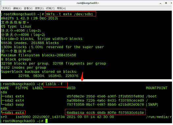This screenshot has width=173, height=125.
Task: Open the 搜索(S) menu
Action: tap(39, 8)
